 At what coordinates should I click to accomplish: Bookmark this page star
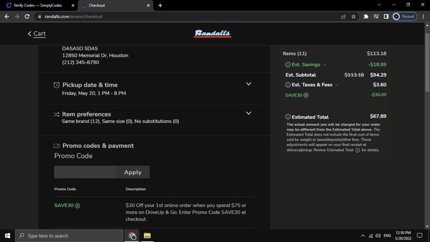[x=353, y=17]
